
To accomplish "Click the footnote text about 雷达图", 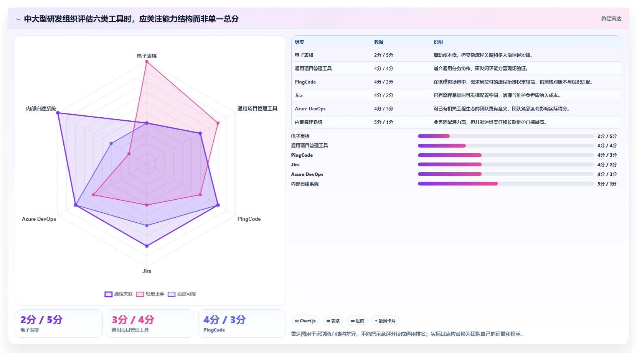I will click(x=407, y=334).
